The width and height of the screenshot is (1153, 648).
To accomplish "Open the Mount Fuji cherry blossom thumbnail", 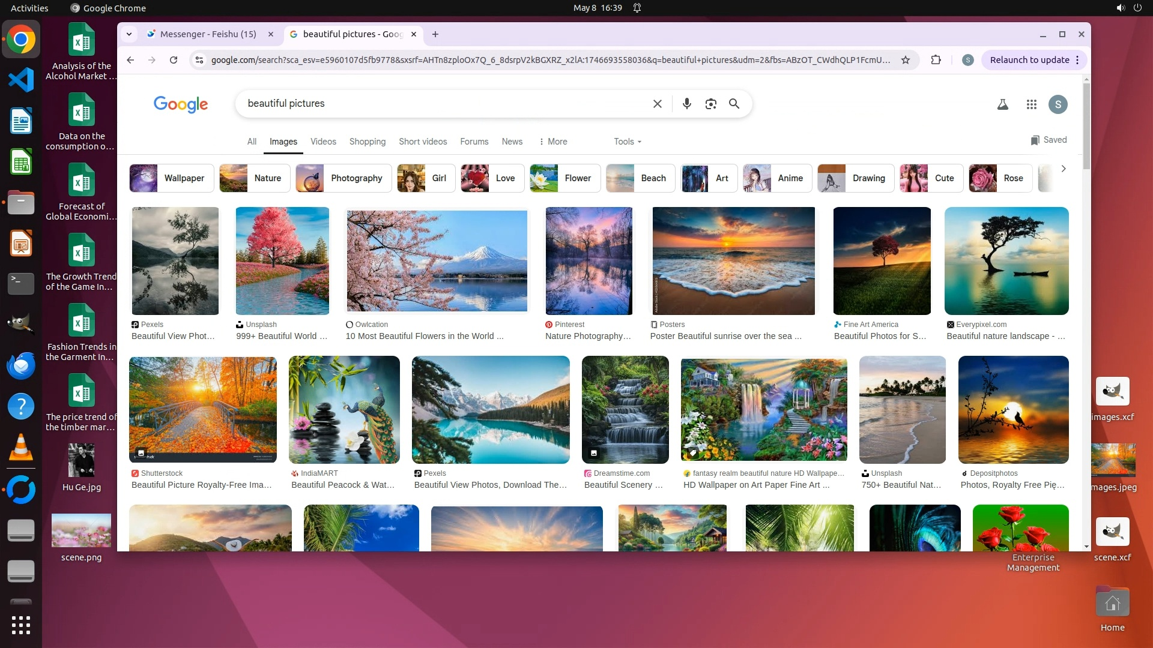I will coord(437,261).
